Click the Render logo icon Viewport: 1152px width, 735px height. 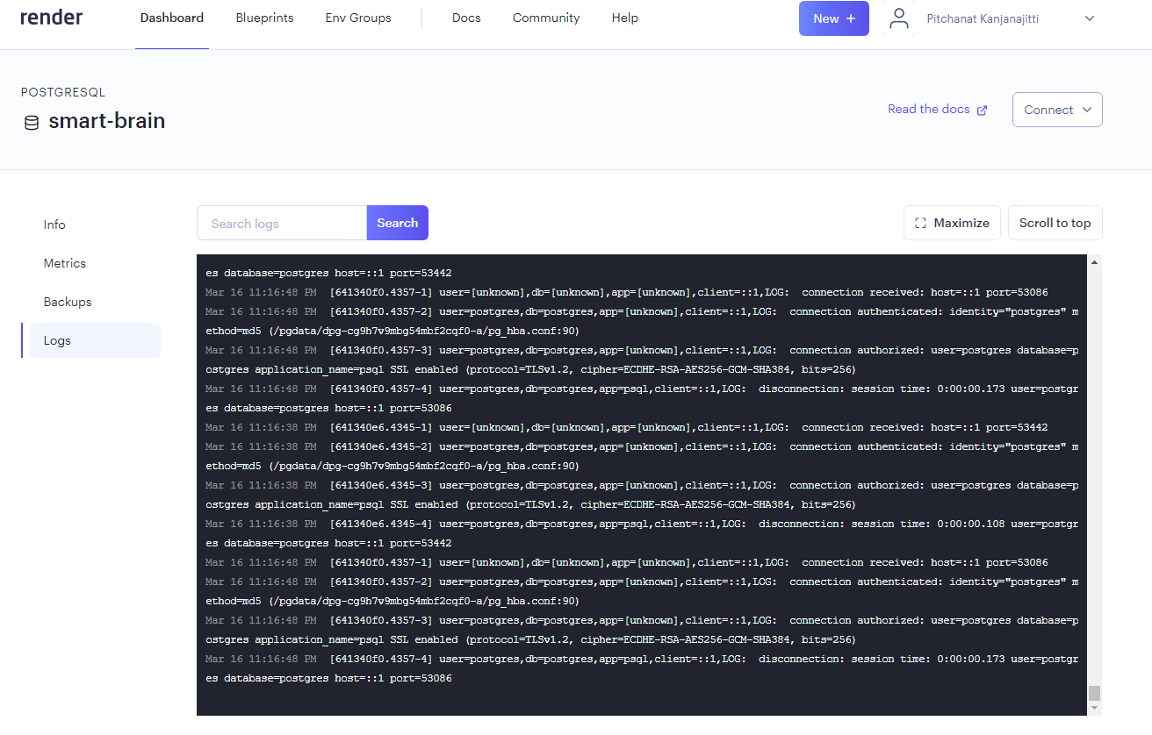click(x=51, y=17)
